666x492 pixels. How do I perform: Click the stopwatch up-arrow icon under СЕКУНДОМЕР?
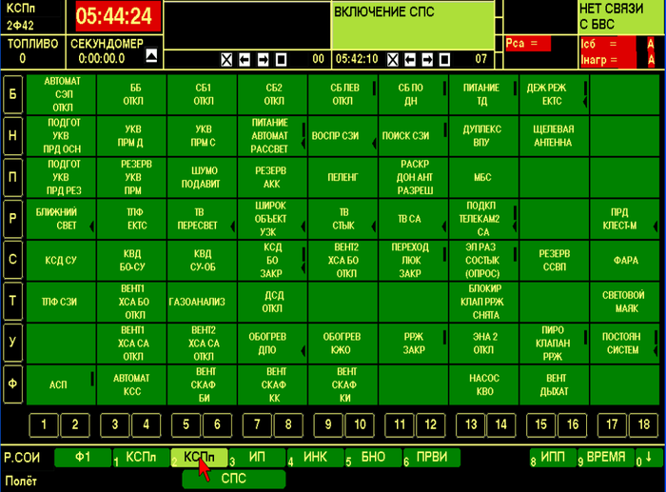[x=150, y=58]
